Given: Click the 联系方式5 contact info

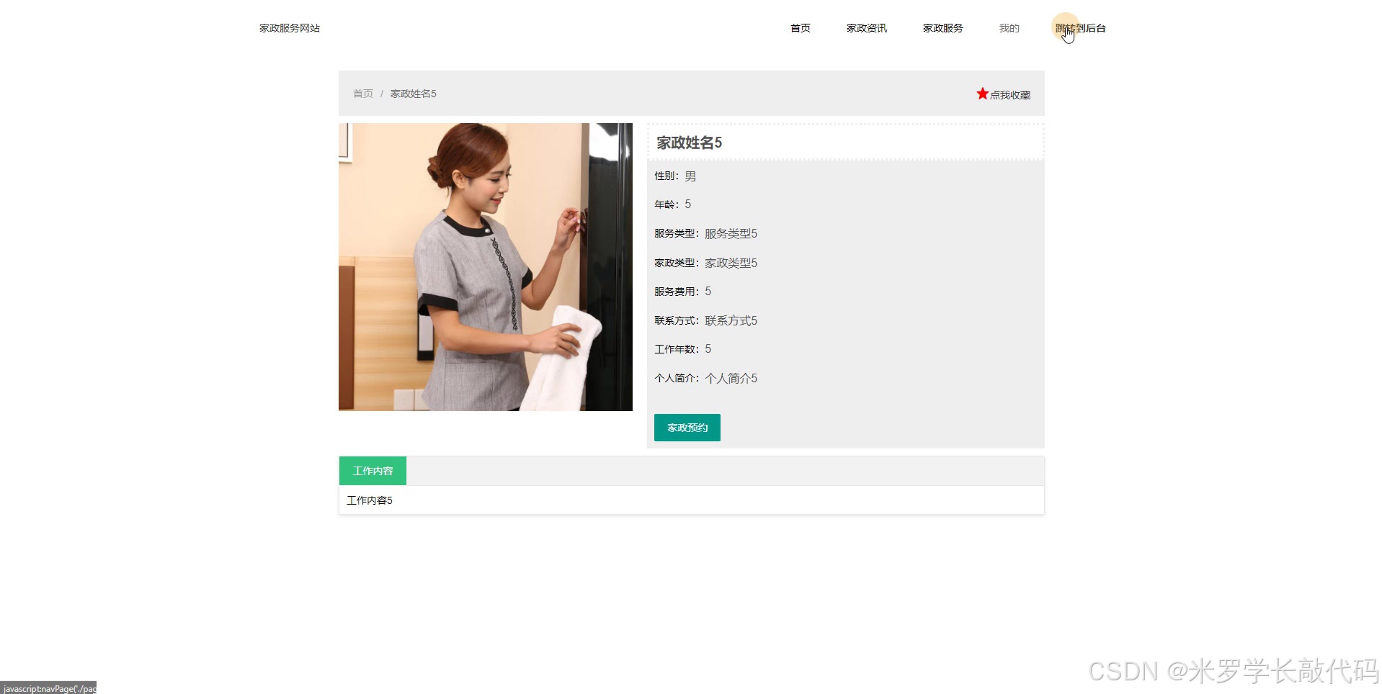Looking at the screenshot, I should click(730, 320).
